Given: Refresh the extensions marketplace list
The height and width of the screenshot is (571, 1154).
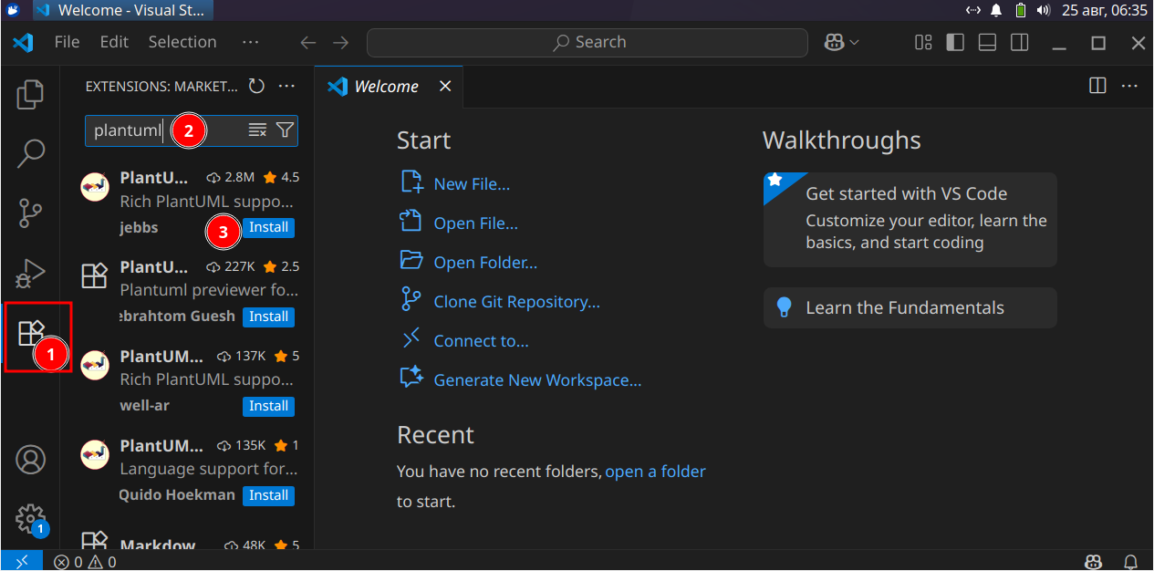Looking at the screenshot, I should (257, 87).
